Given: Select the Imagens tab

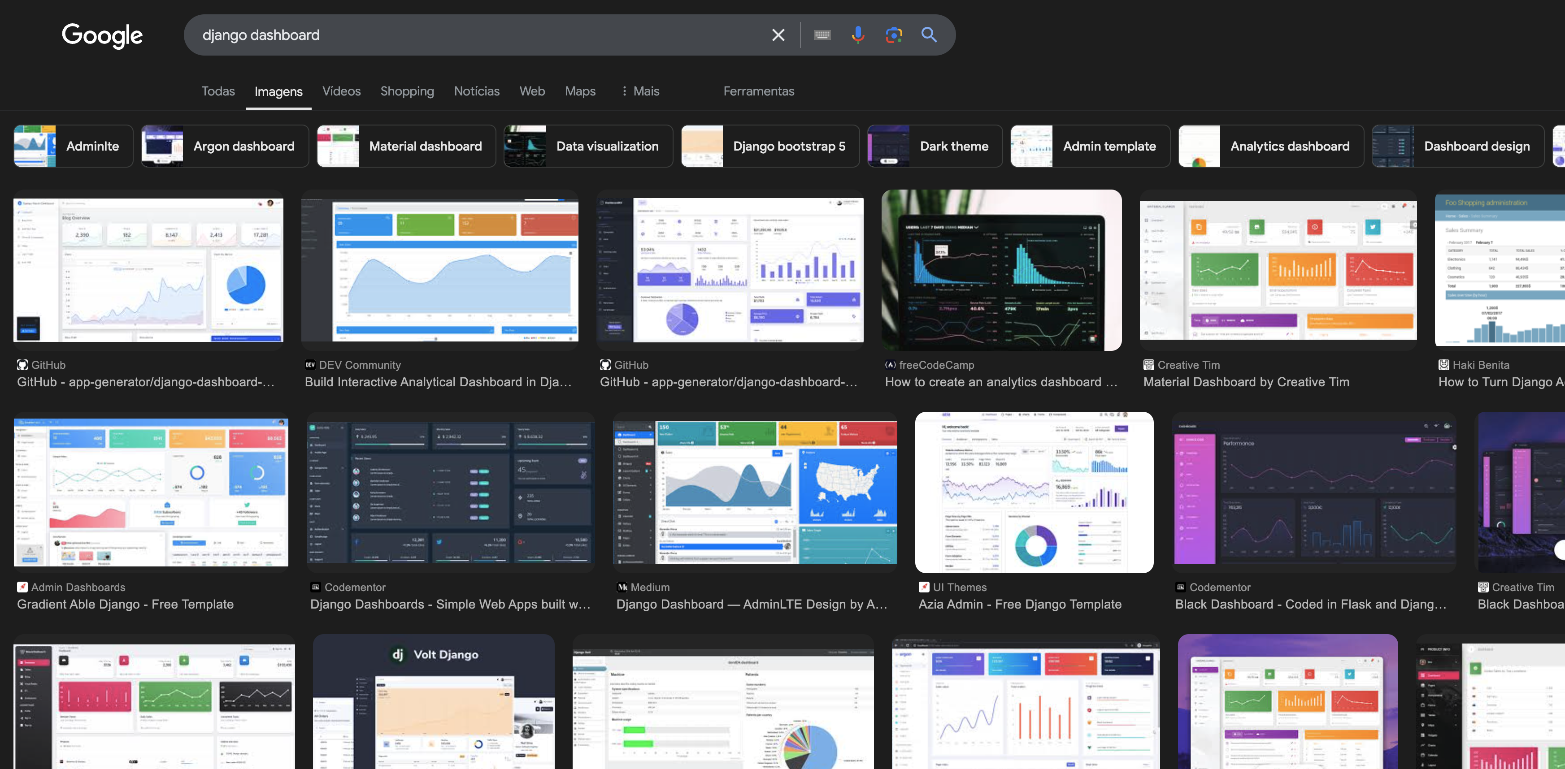Looking at the screenshot, I should point(278,92).
